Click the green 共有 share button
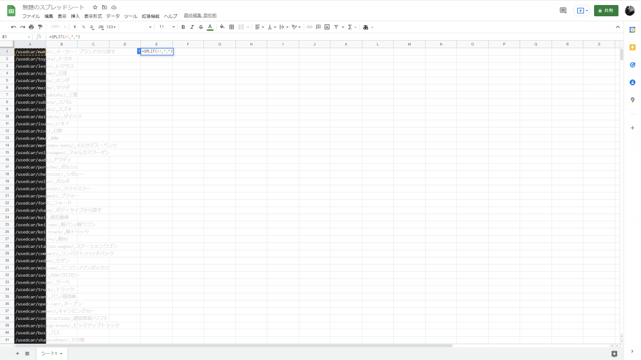 606,11
